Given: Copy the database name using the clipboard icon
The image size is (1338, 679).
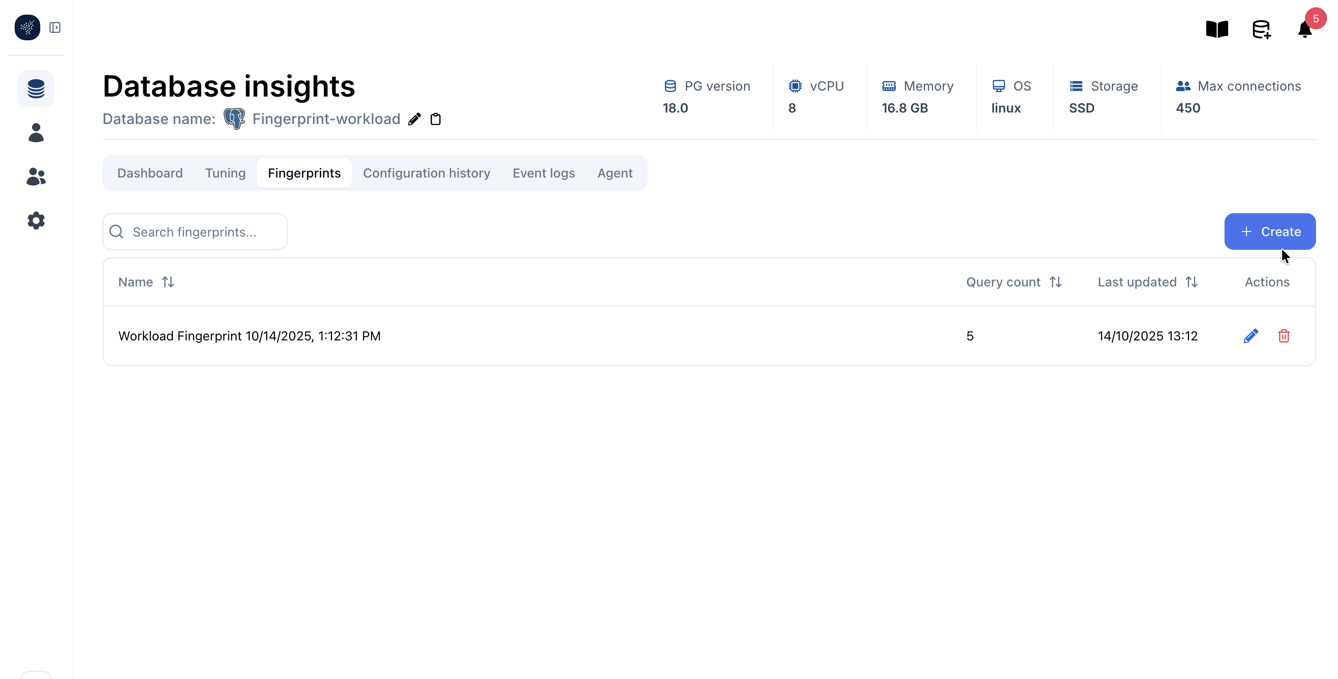Looking at the screenshot, I should click(x=436, y=119).
